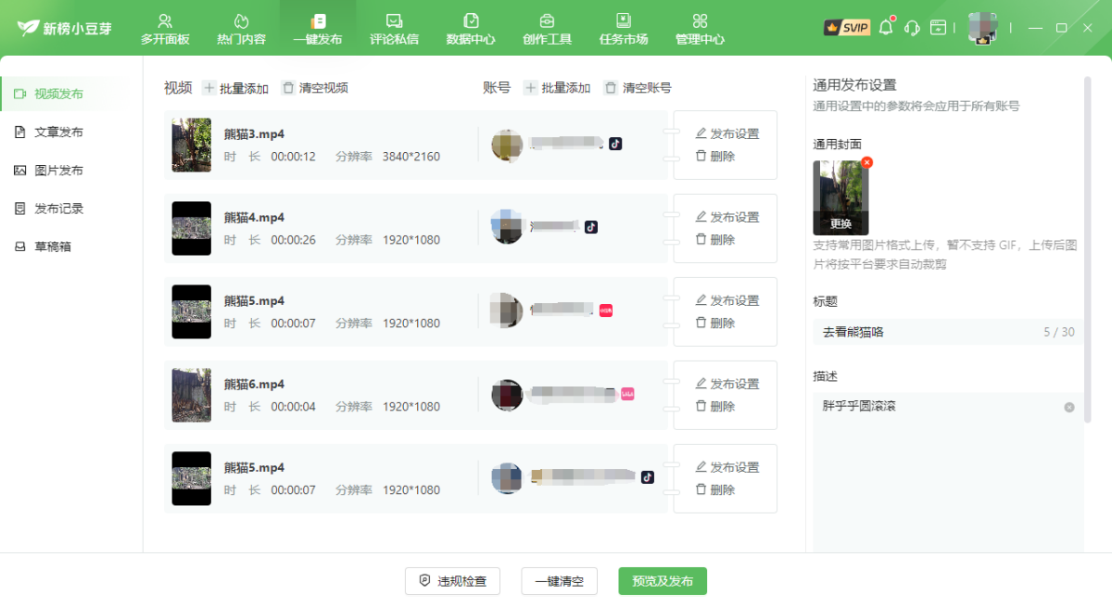The height and width of the screenshot is (608, 1112).
Task: Delete the 熊猫6.mp4 row
Action: coord(714,406)
